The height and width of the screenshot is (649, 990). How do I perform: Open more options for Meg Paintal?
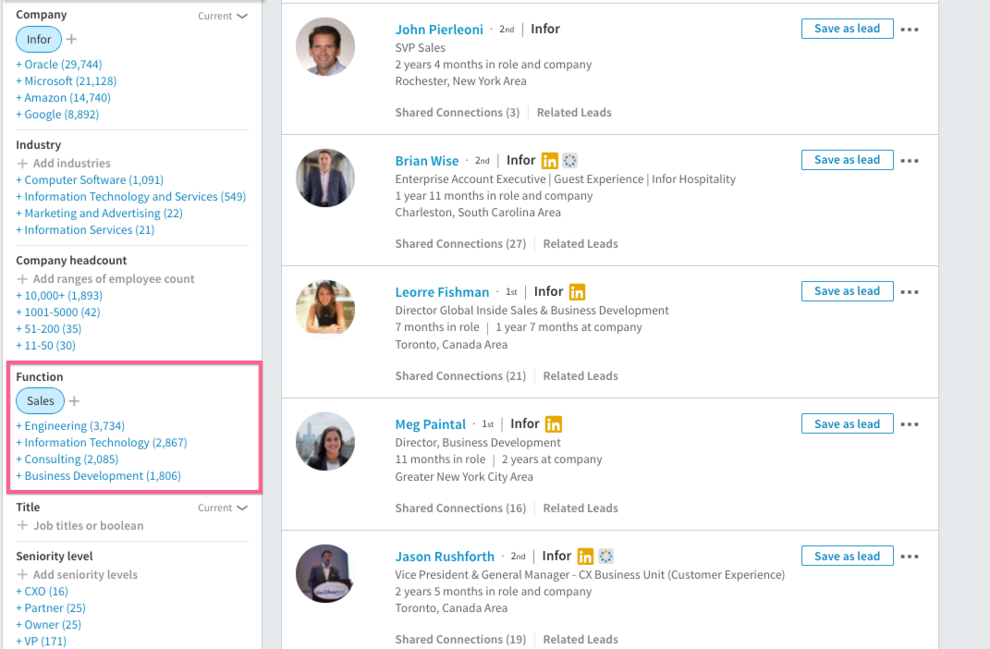pyautogui.click(x=910, y=424)
